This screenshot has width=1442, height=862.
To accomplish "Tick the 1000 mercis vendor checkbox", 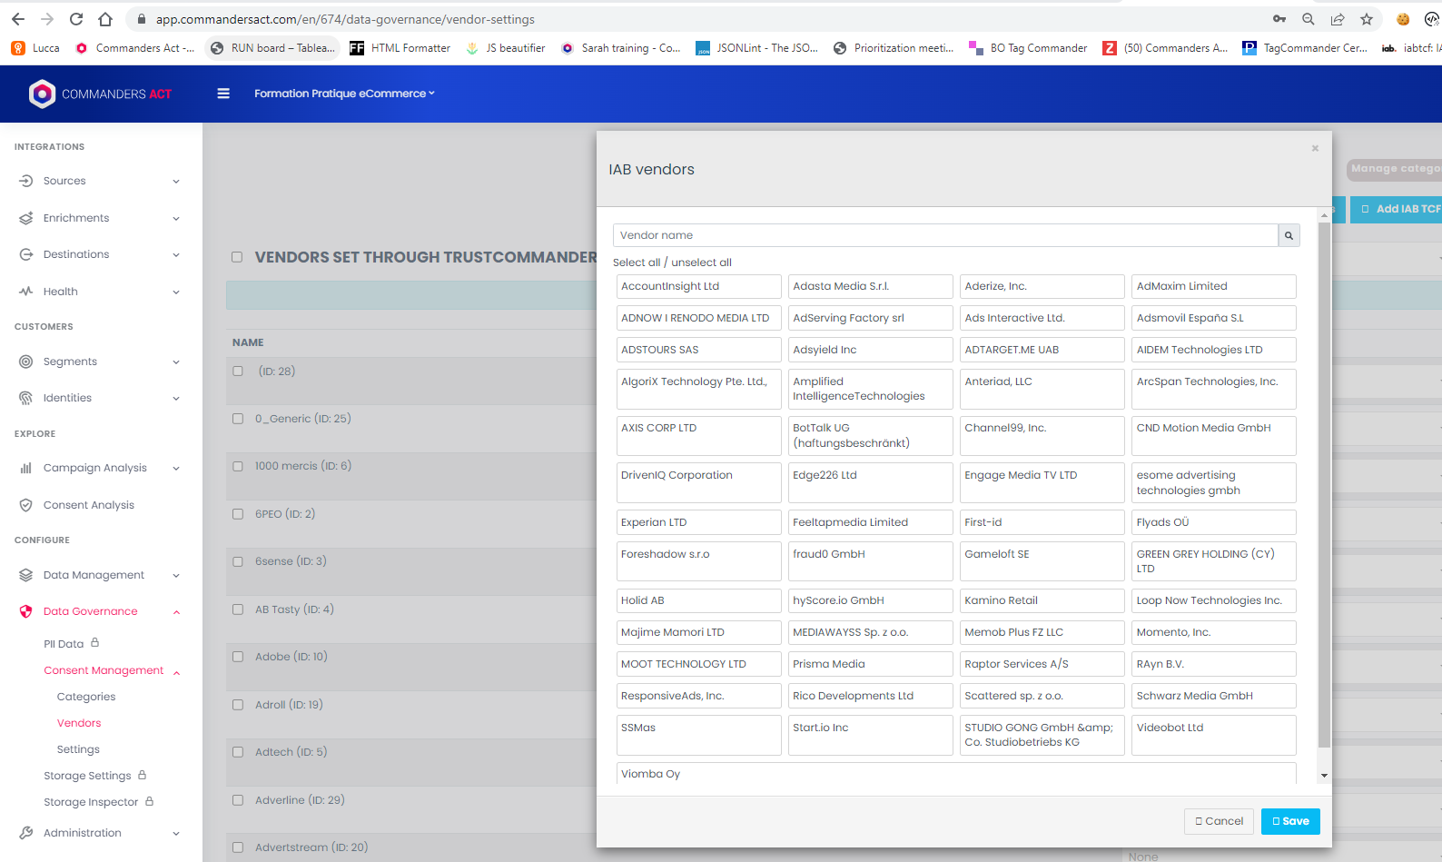I will (x=238, y=467).
